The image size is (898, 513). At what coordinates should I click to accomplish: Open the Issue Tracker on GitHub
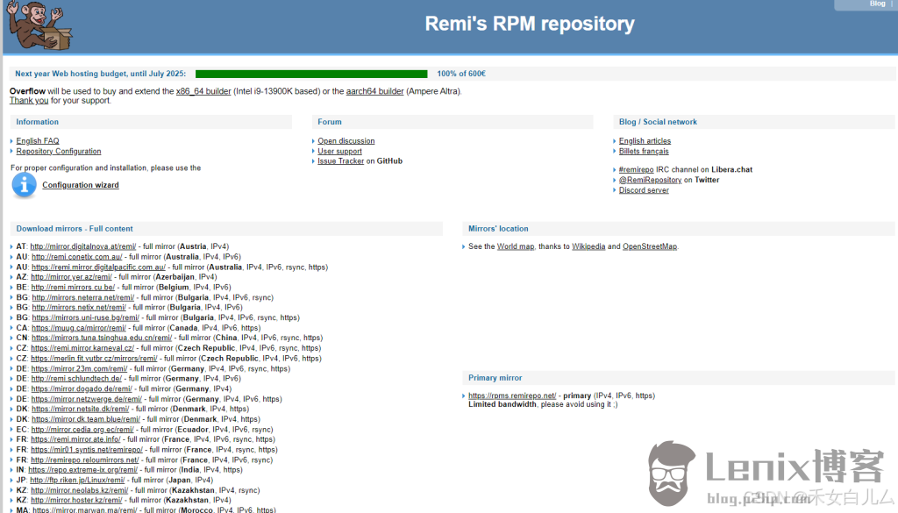point(340,161)
